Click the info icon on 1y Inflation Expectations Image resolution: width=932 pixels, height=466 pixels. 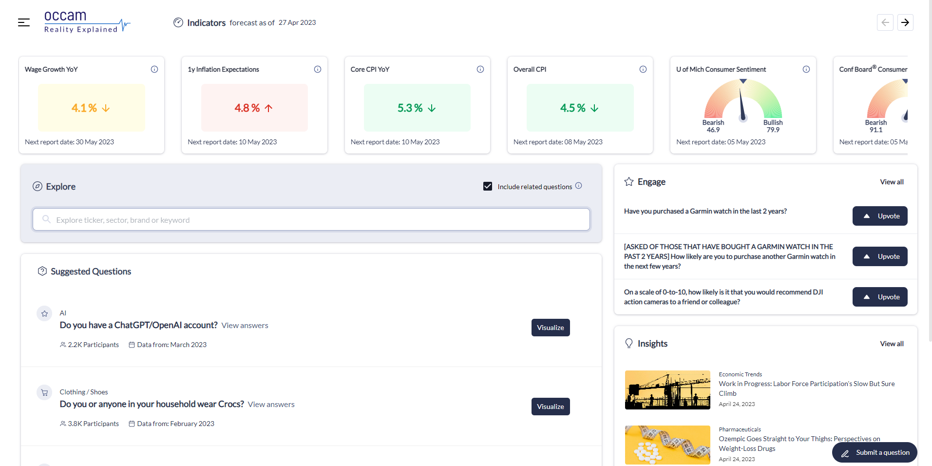pos(318,69)
